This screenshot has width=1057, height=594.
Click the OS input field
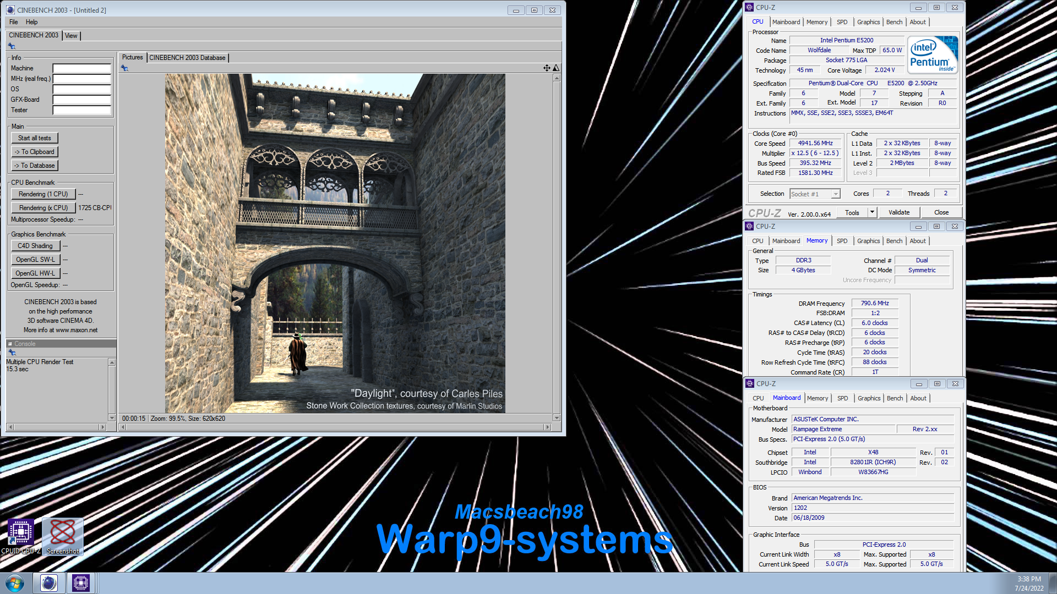point(82,89)
